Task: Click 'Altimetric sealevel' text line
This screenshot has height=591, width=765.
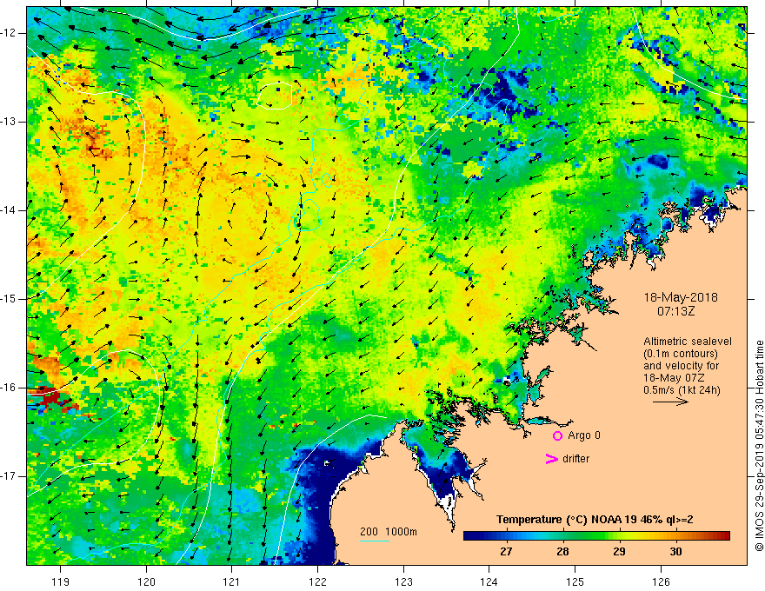Action: tap(688, 342)
